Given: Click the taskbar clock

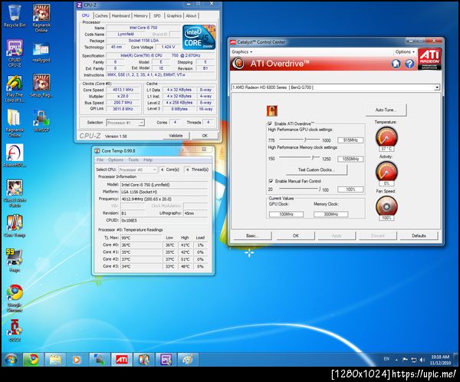Looking at the screenshot, I should click(x=440, y=360).
